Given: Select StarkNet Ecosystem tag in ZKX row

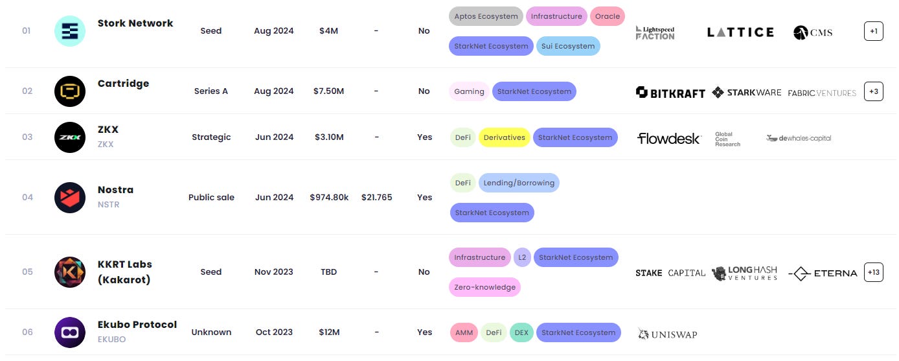Looking at the screenshot, I should 575,137.
